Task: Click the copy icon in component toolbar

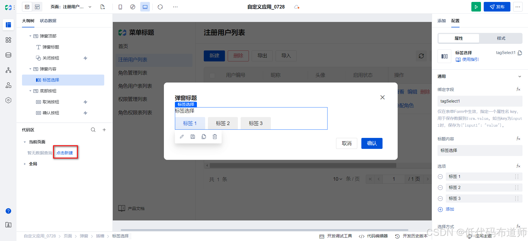Action: (204, 137)
